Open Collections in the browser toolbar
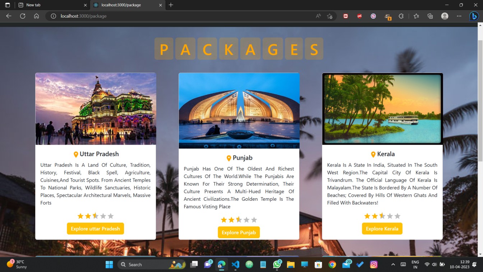This screenshot has height=272, width=483. click(x=430, y=16)
